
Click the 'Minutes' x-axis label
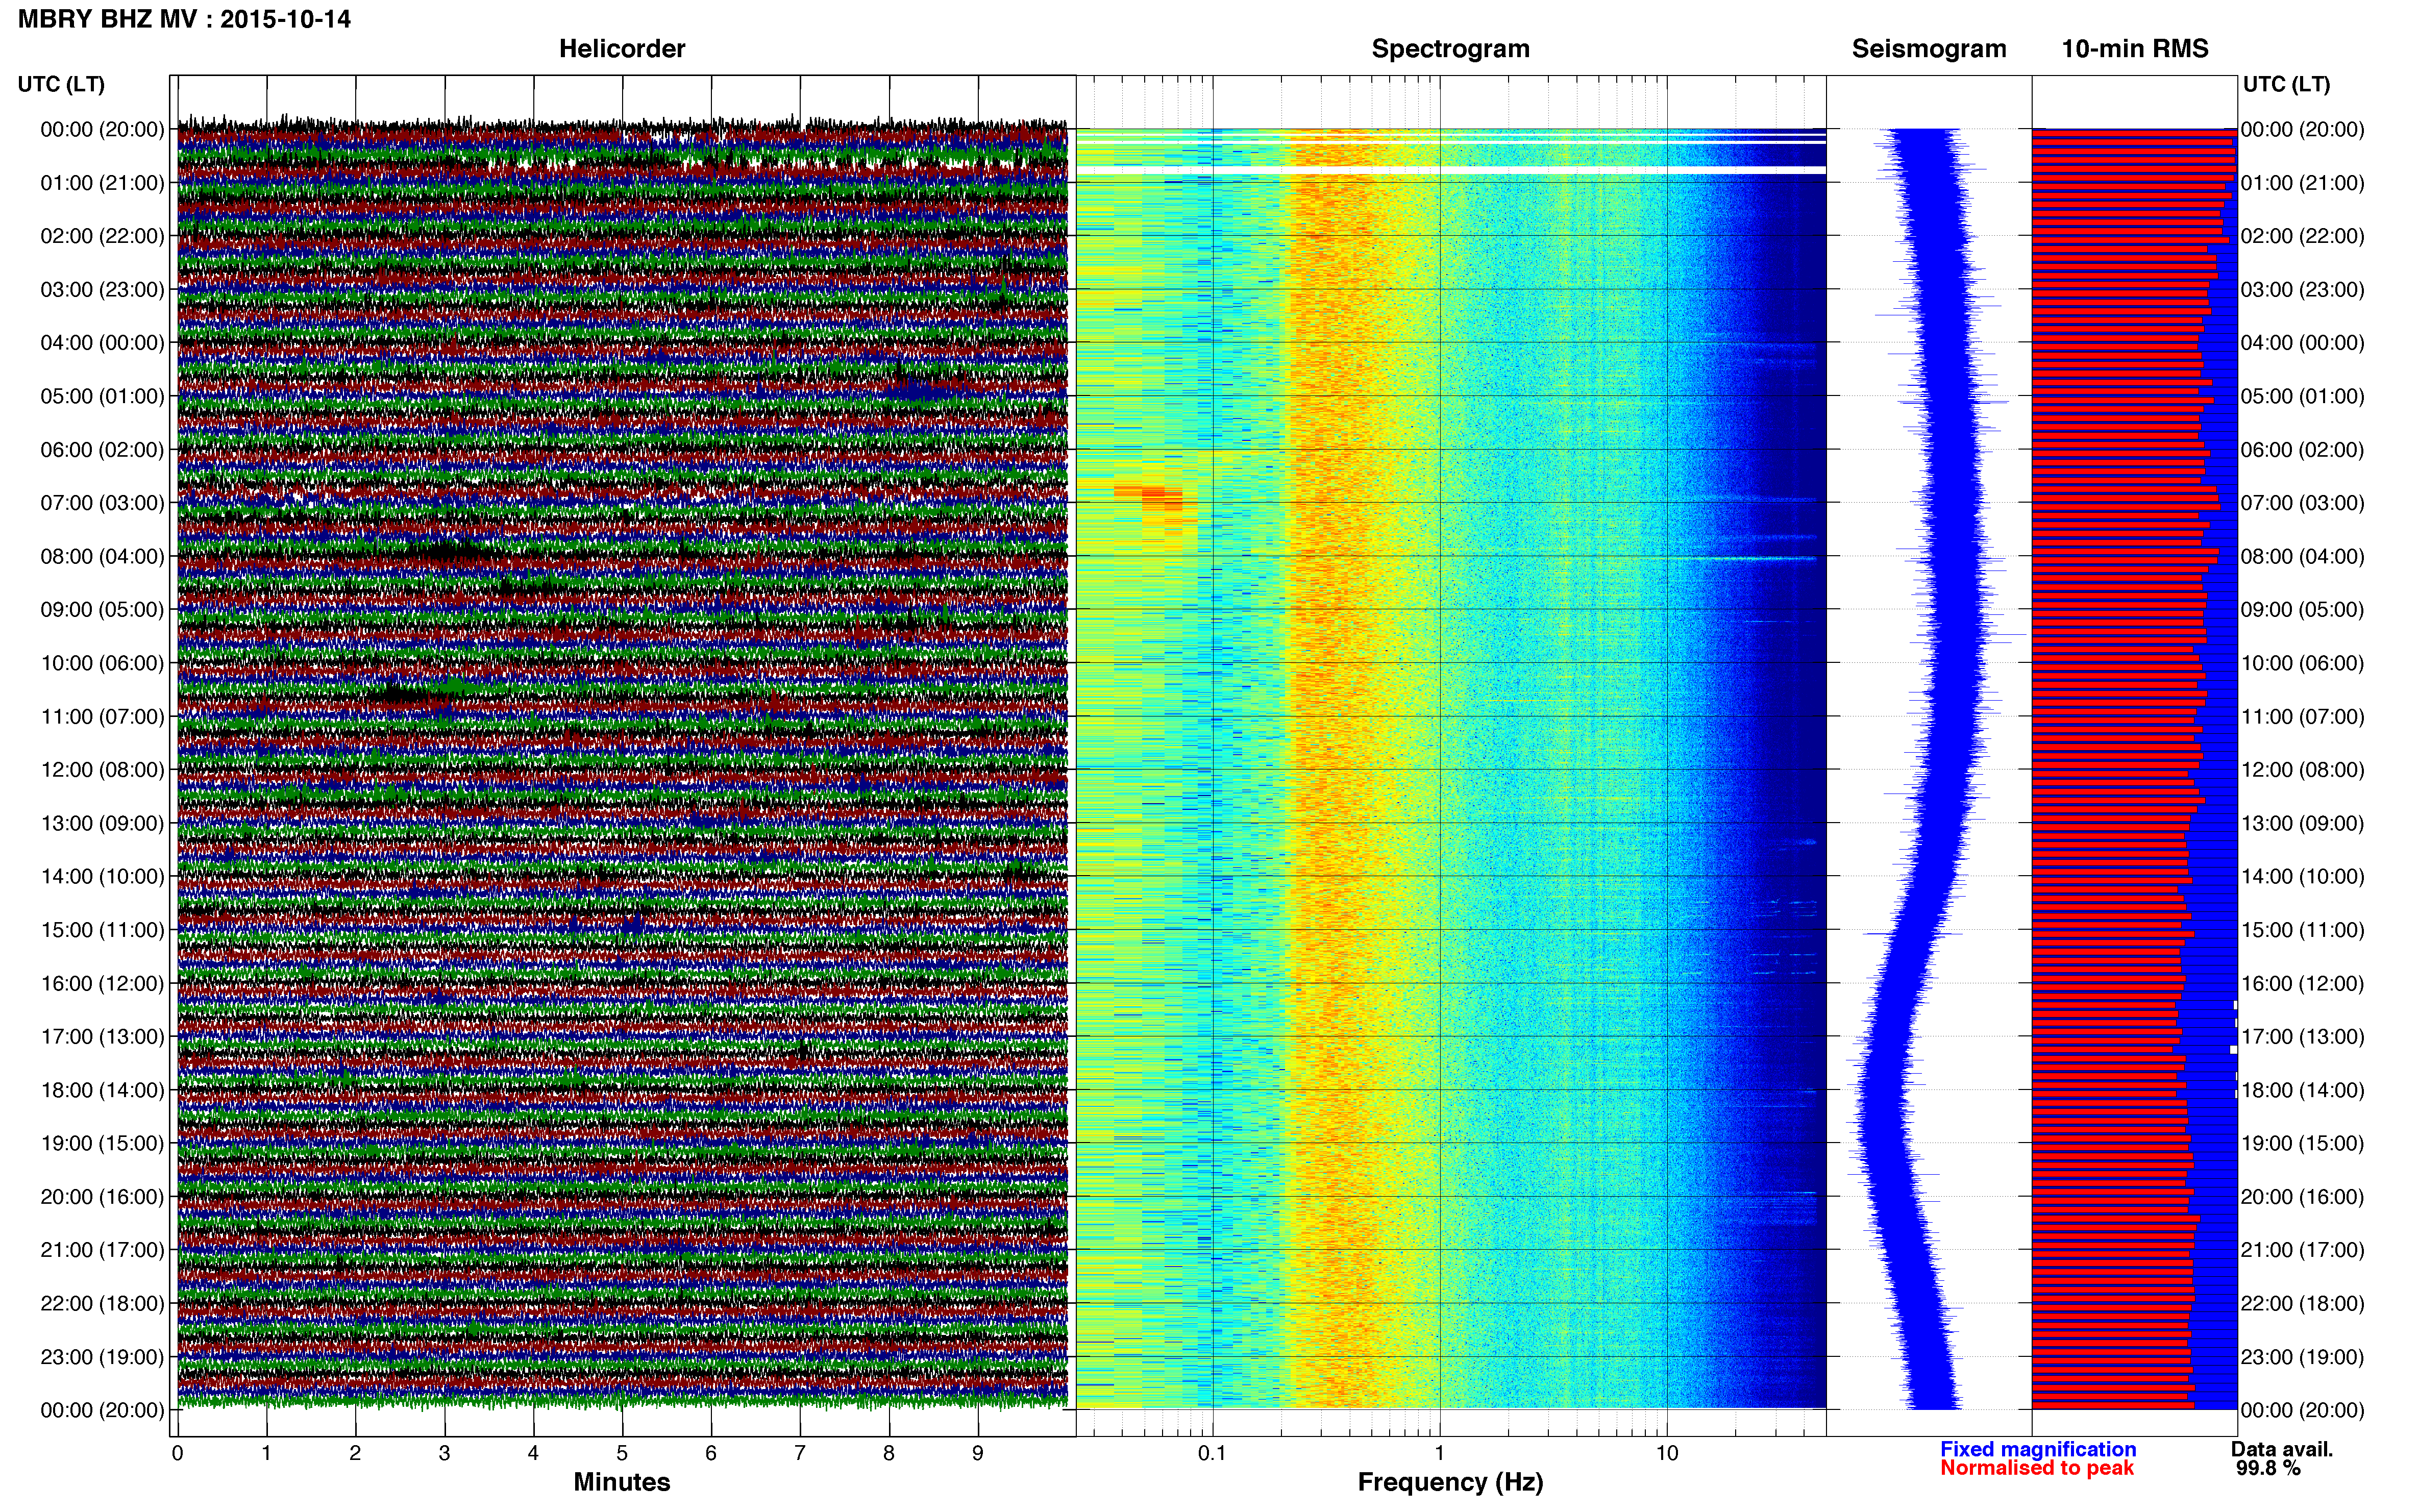click(622, 1482)
